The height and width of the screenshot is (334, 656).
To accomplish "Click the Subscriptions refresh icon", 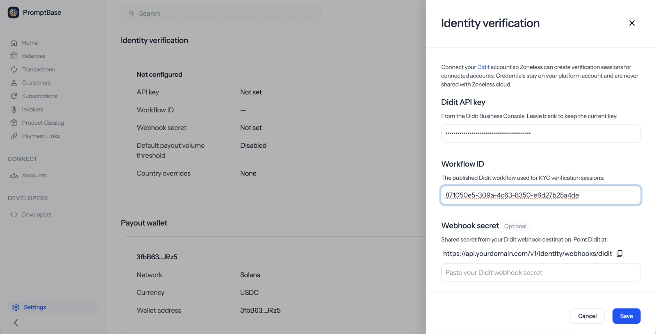I will point(14,96).
